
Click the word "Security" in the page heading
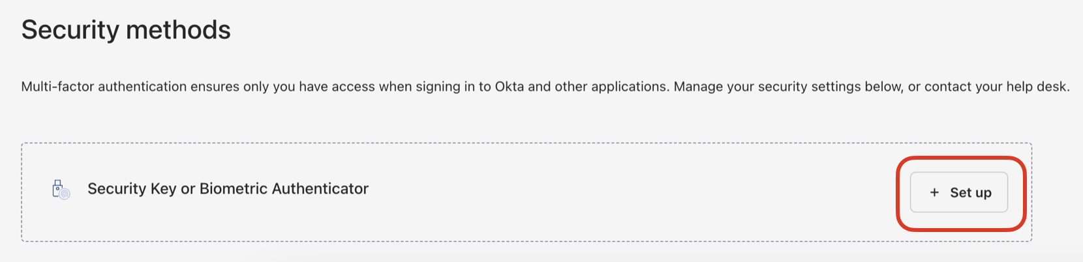[x=70, y=30]
